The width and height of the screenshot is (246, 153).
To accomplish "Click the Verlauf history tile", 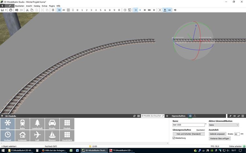I will [x=8, y=136].
